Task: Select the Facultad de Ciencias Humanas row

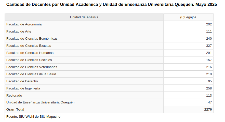Action: (x=30, y=53)
